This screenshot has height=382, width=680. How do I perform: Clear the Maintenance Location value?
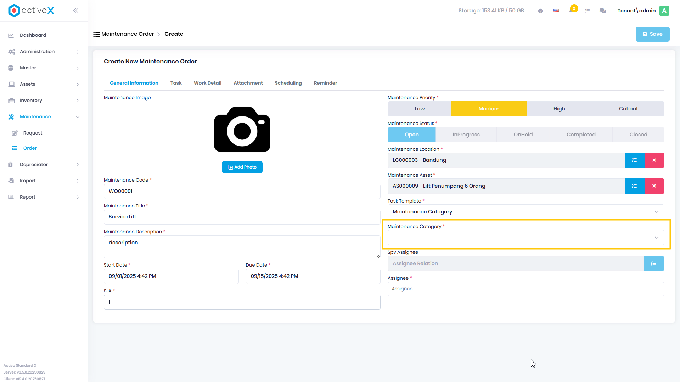[x=654, y=160]
